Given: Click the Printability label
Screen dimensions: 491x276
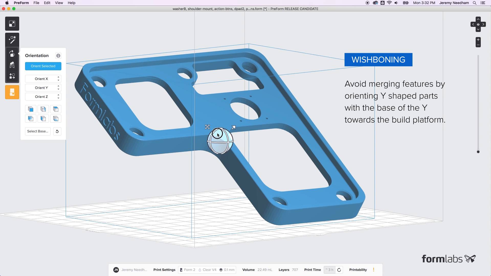Looking at the screenshot, I should [358, 270].
